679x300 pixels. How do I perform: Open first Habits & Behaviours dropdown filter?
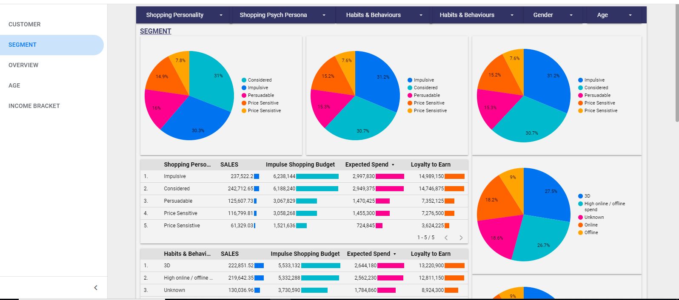pyautogui.click(x=384, y=15)
